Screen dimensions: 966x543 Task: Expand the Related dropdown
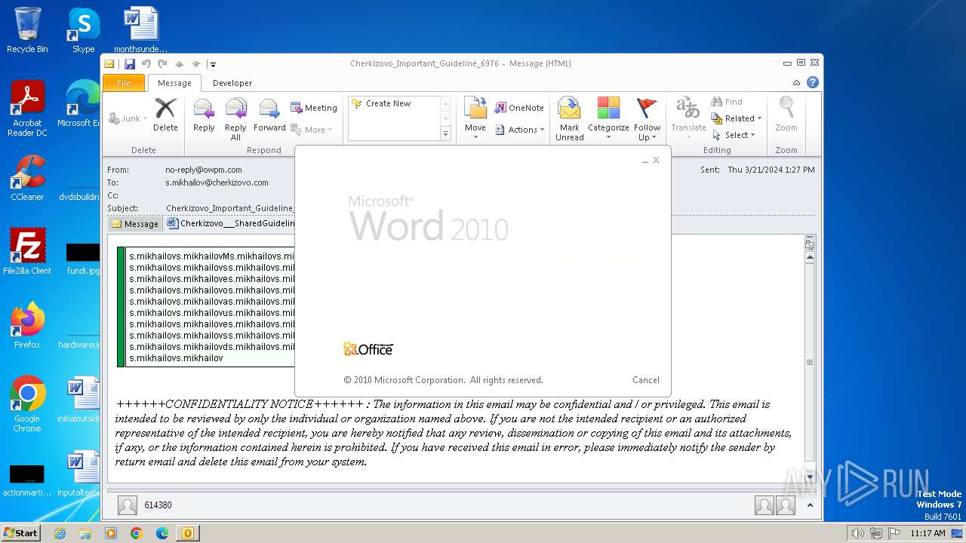coord(737,118)
